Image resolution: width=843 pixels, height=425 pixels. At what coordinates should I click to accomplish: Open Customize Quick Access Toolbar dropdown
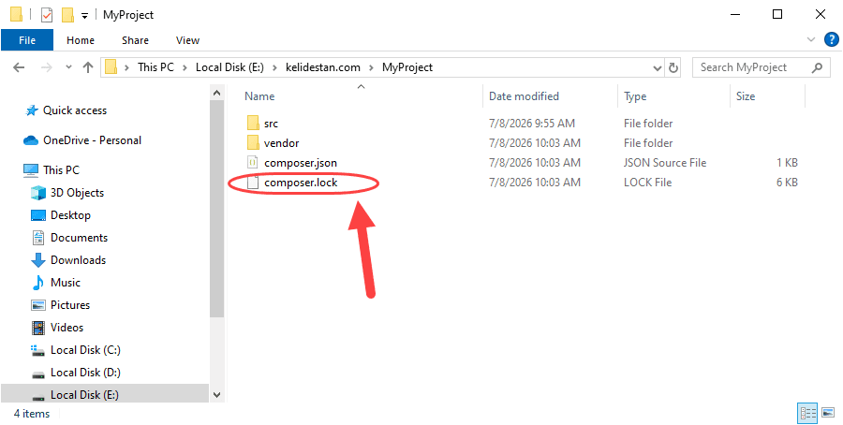click(x=84, y=16)
